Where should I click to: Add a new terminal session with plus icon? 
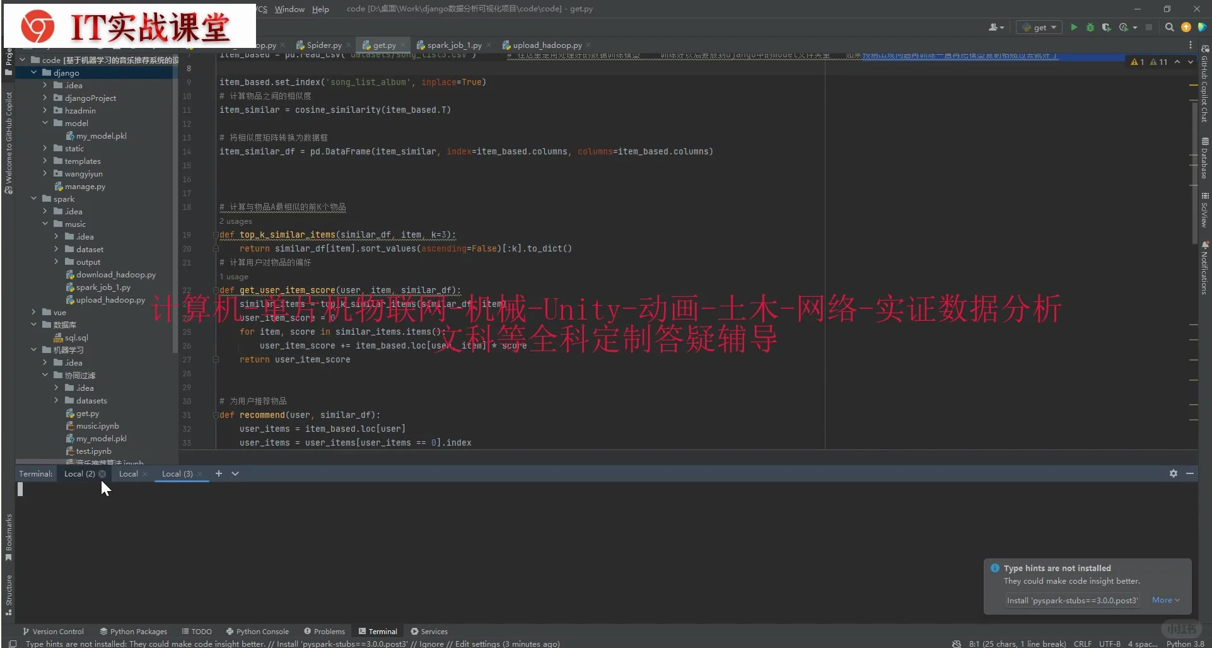pyautogui.click(x=219, y=473)
